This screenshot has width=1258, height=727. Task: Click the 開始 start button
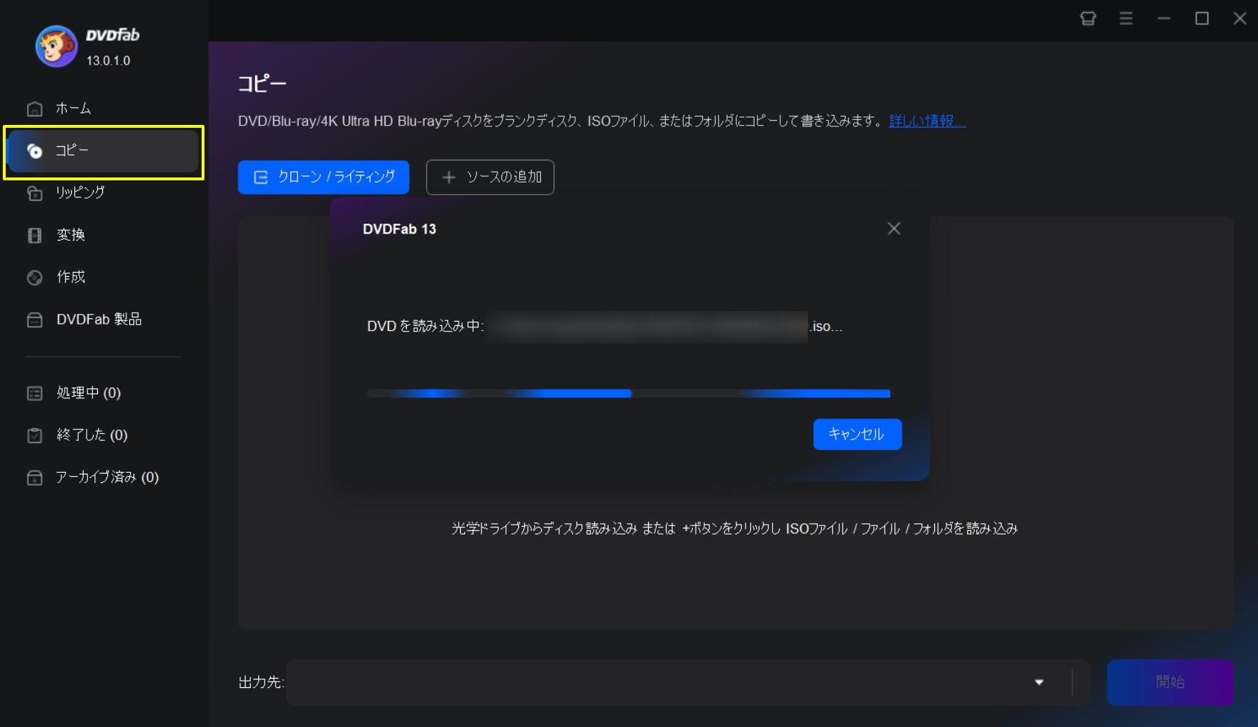pyautogui.click(x=1170, y=682)
